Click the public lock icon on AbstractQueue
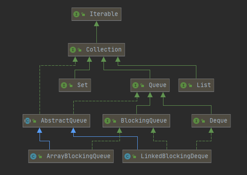 pos(34,121)
